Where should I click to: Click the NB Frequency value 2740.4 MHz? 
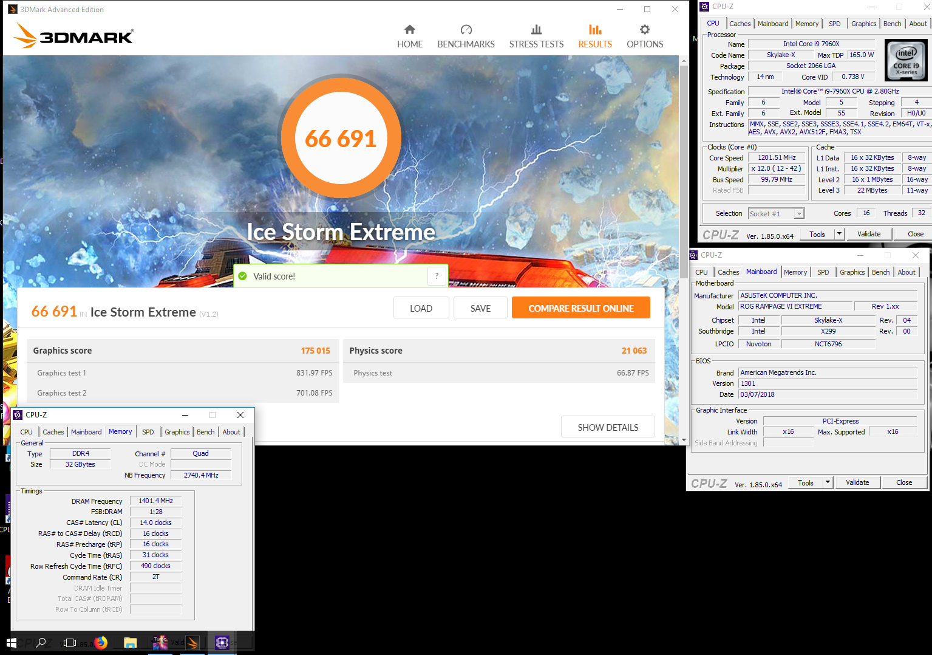click(x=201, y=475)
